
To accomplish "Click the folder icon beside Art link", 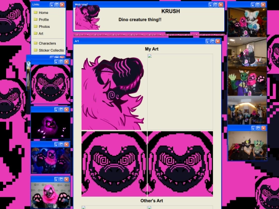I will [x=36, y=33].
